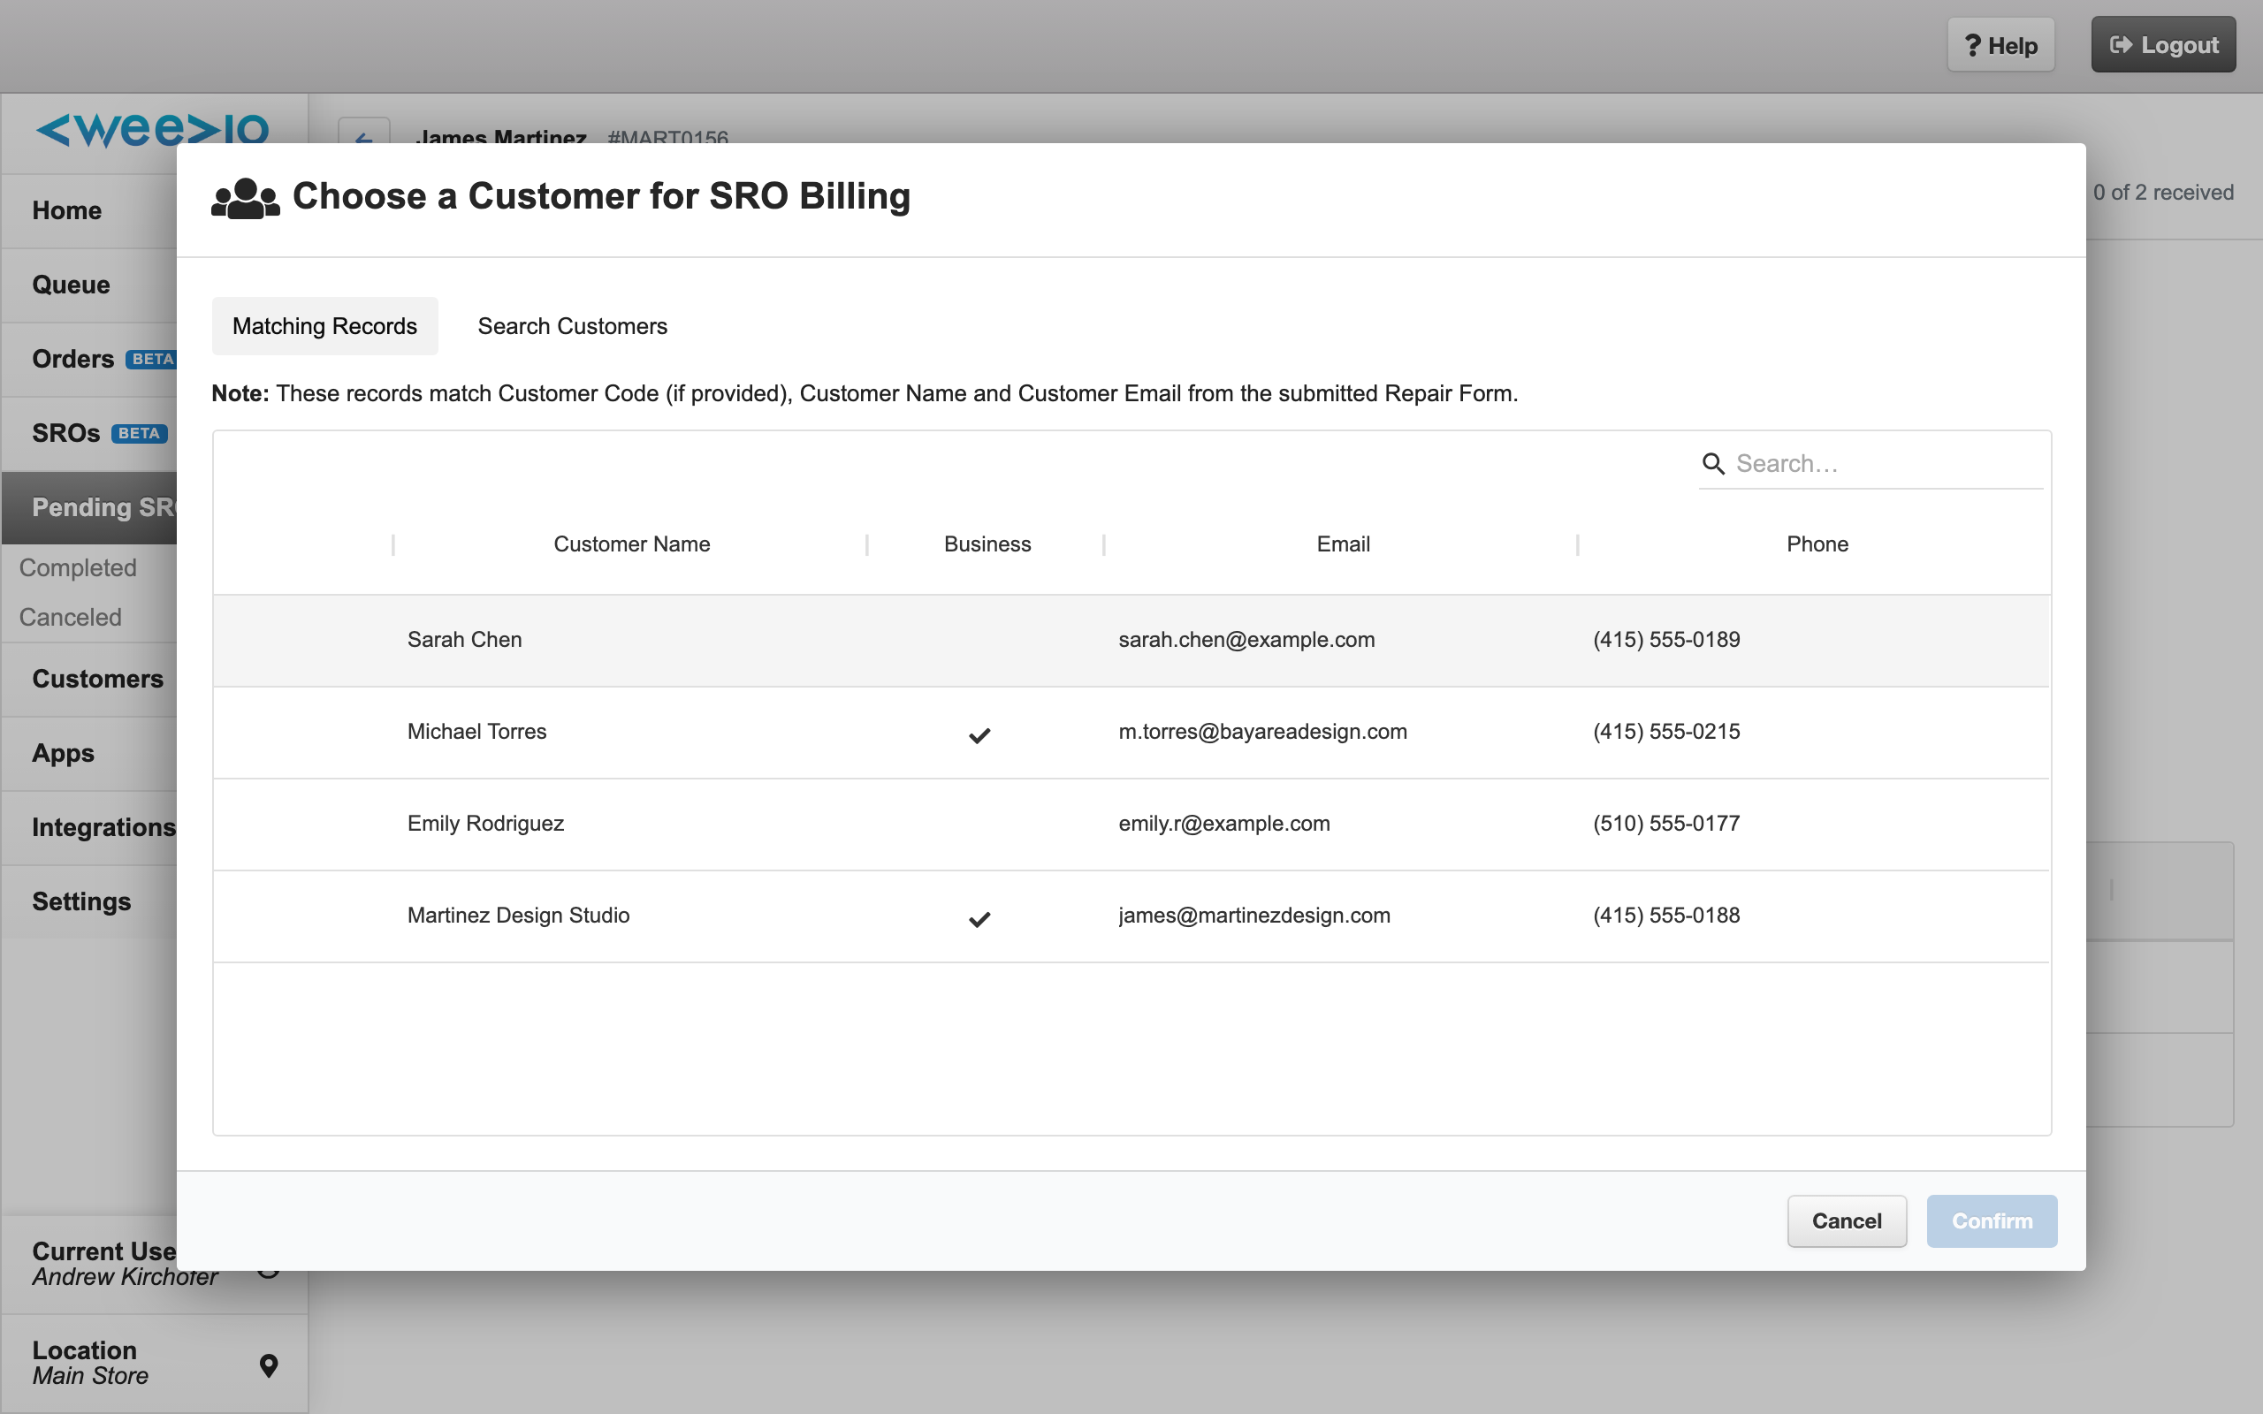This screenshot has height=1414, width=2263.
Task: Sort by the Customer Name column header
Action: coord(631,544)
